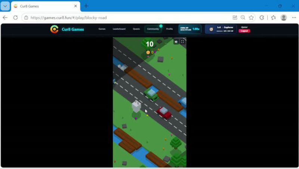The height and width of the screenshot is (169, 299).
Task: Open browser extensions puzzle icon
Action: point(262,18)
